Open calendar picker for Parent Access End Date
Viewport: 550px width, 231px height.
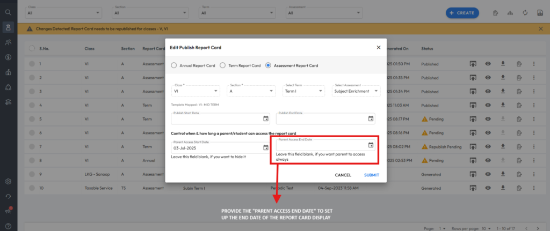point(371,145)
